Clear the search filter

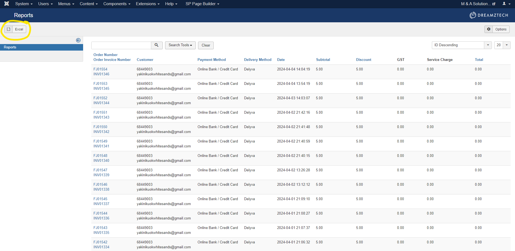click(206, 45)
